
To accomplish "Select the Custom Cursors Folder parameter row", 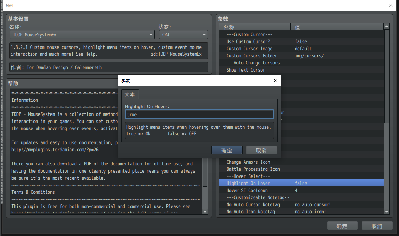I will [302, 56].
